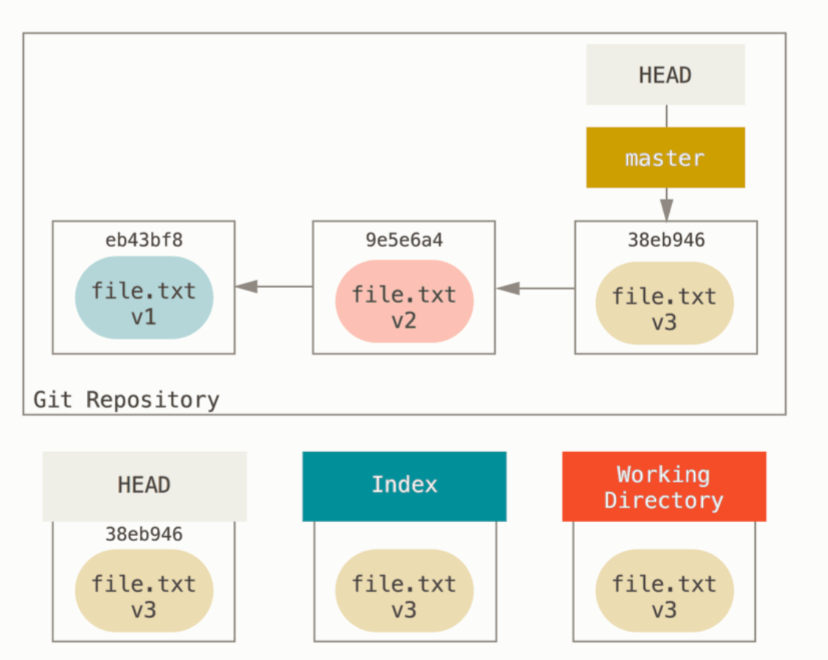
Task: Select the blue file.txt v1 blob
Action: 143,298
